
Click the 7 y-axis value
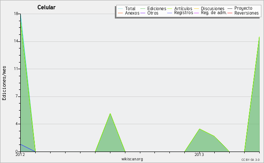17,96
